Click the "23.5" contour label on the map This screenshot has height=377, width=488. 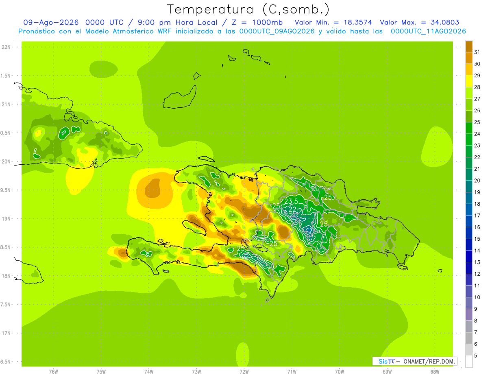(291, 201)
